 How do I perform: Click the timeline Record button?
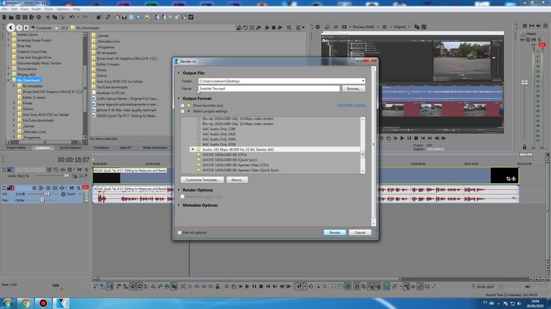(227, 287)
